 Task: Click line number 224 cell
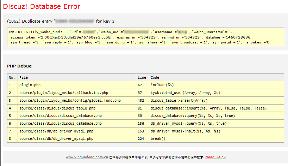pyautogui.click(x=143, y=138)
